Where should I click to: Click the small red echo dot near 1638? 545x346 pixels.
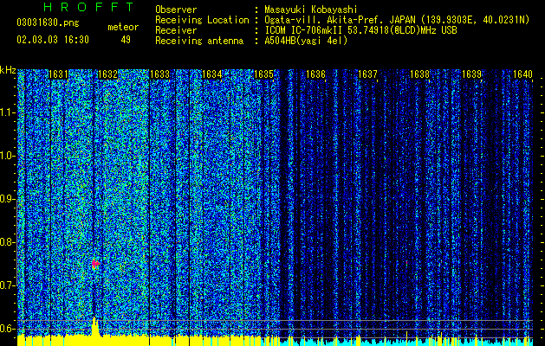pos(406,264)
